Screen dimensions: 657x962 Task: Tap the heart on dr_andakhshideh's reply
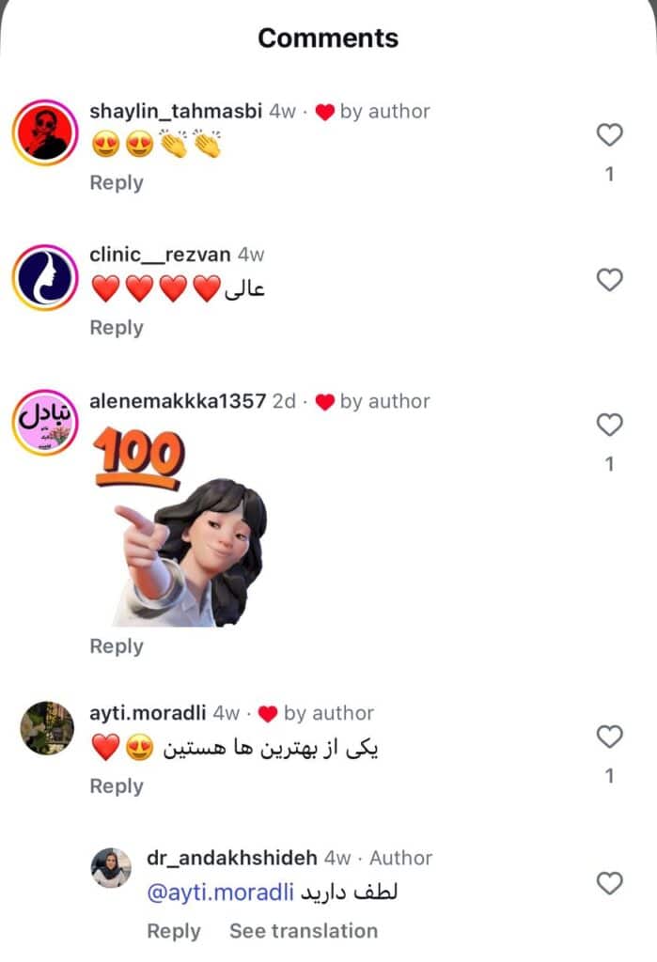pos(609,883)
